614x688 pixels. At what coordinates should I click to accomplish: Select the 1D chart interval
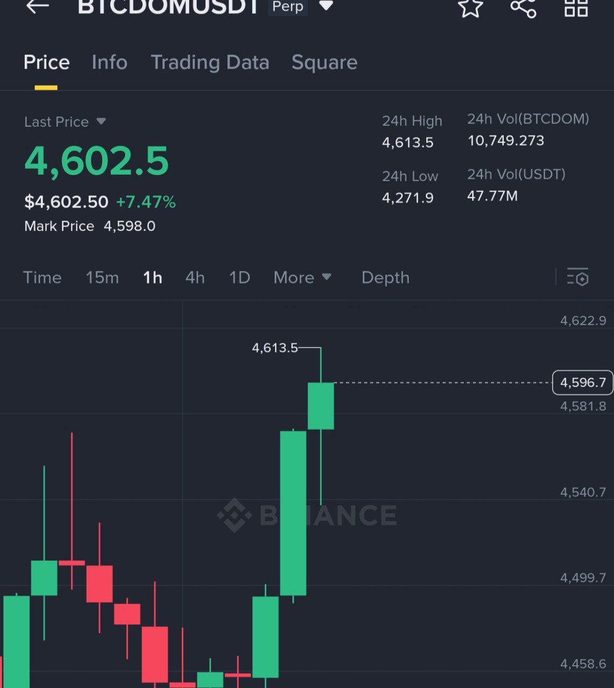click(240, 277)
